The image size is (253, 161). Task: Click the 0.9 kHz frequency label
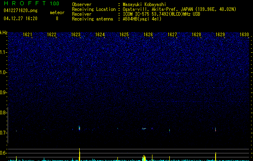point(3,93)
